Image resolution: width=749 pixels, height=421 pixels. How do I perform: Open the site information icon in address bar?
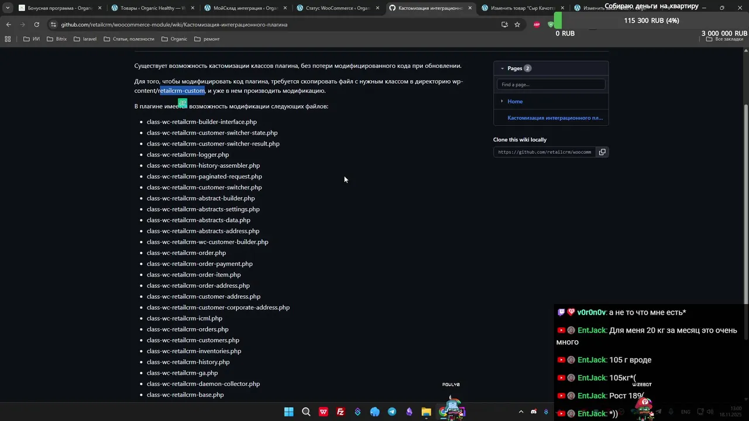coord(53,25)
